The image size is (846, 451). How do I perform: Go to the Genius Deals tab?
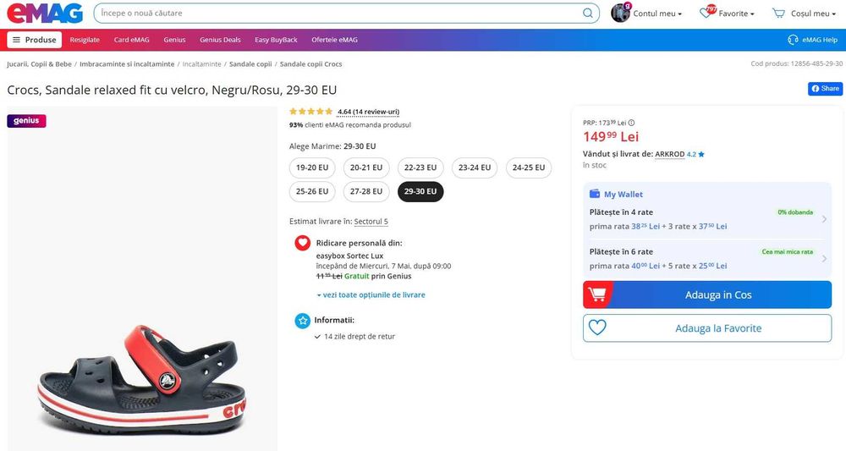220,40
